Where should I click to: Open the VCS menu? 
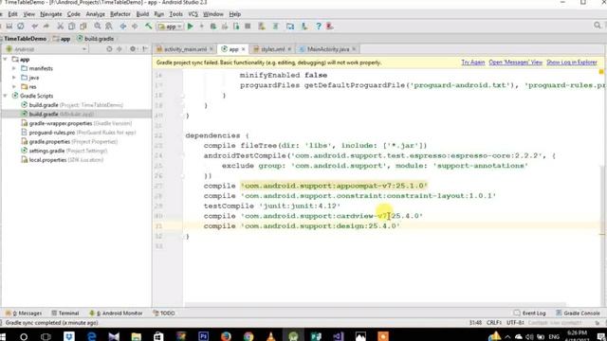[193, 14]
